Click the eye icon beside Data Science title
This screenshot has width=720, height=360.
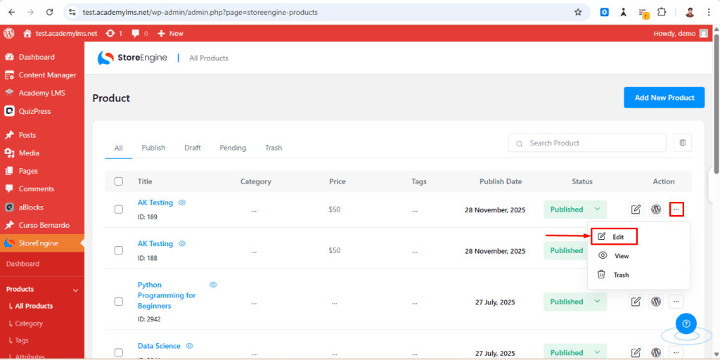pos(189,346)
